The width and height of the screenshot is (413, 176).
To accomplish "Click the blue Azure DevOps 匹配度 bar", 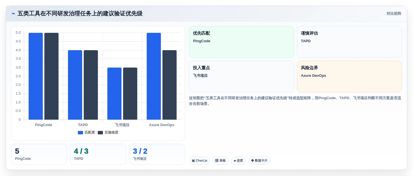I will (x=154, y=76).
